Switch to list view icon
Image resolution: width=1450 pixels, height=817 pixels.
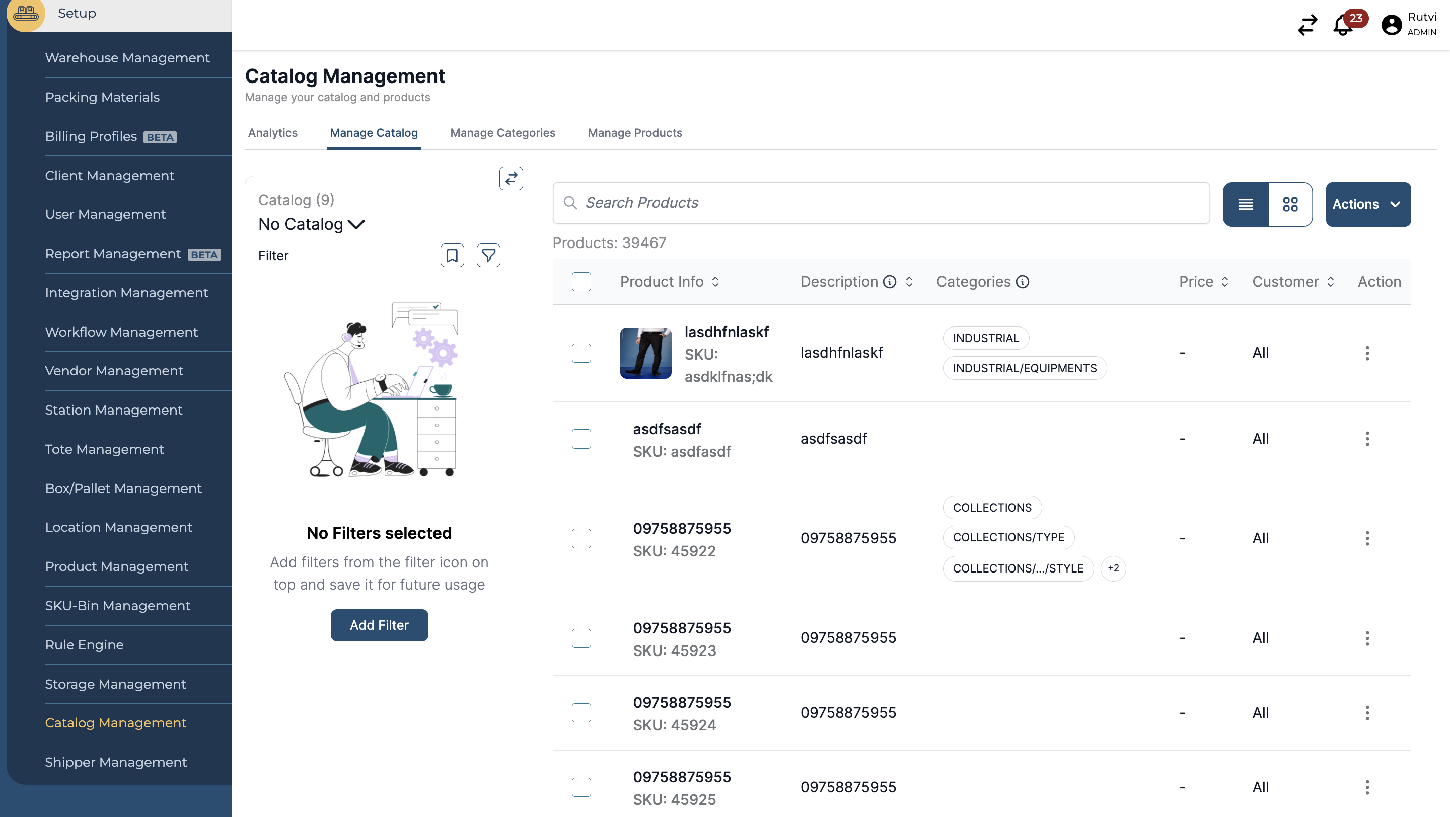1246,204
